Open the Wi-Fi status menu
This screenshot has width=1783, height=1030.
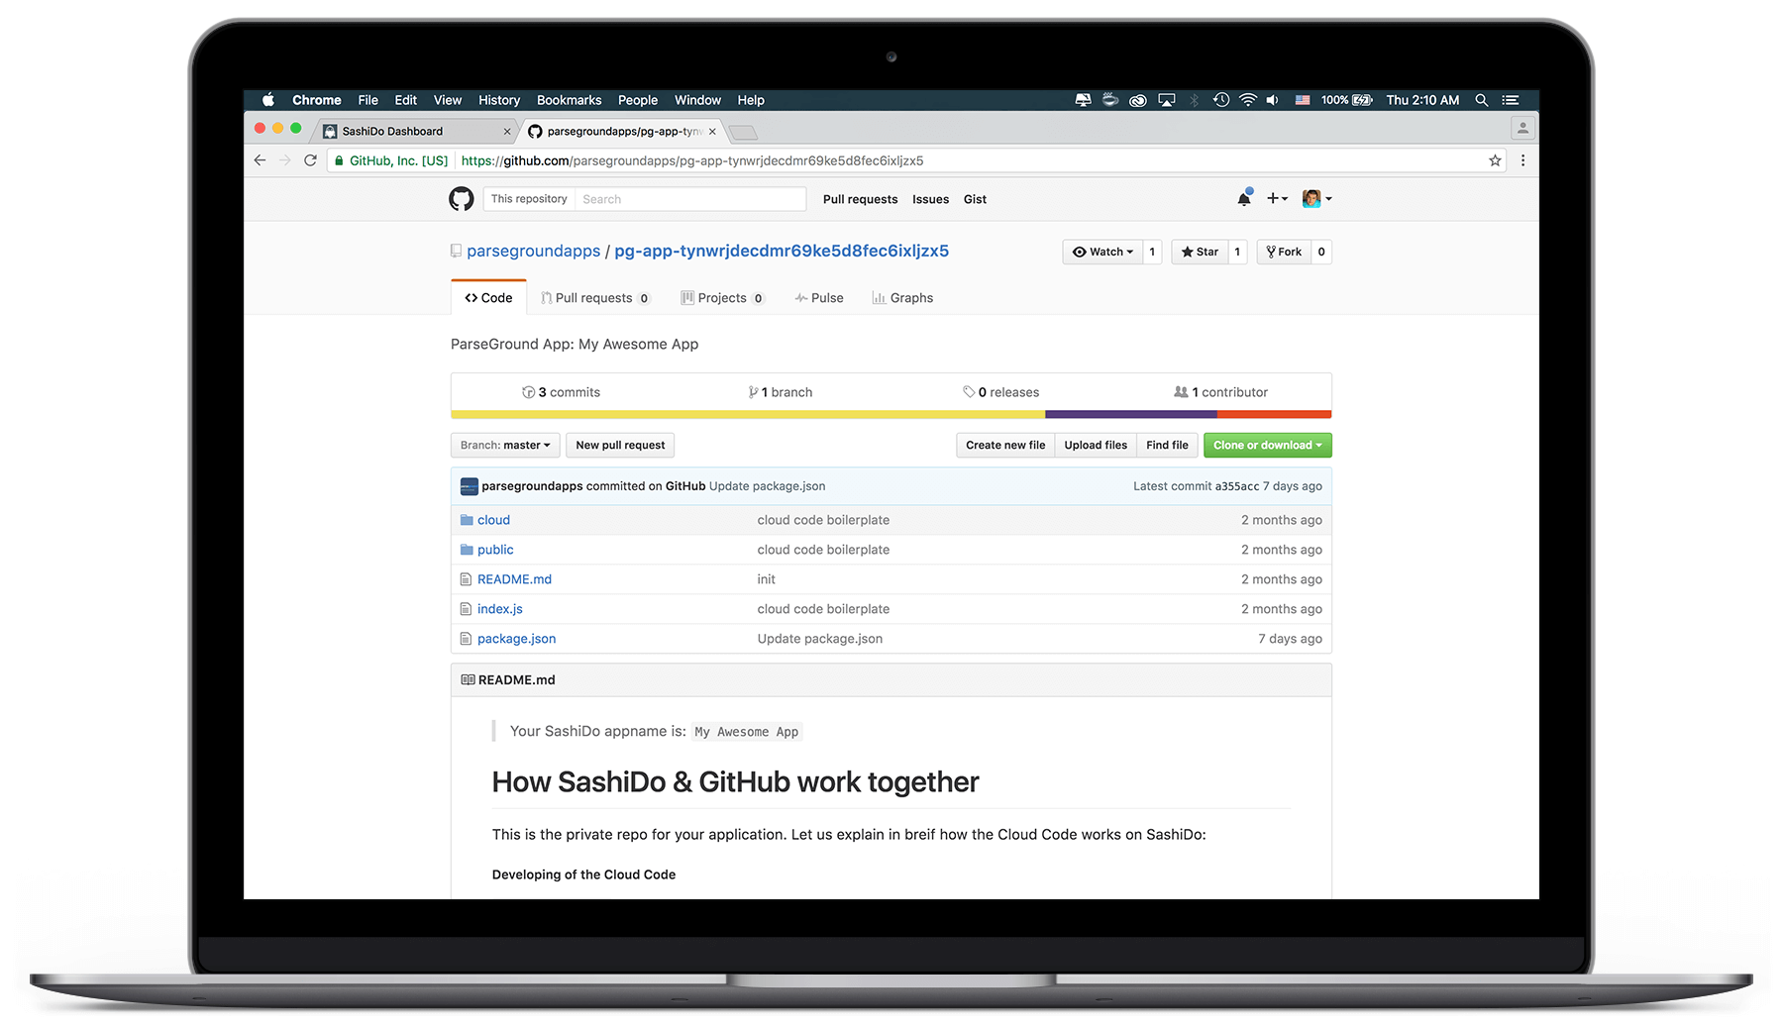(1248, 100)
